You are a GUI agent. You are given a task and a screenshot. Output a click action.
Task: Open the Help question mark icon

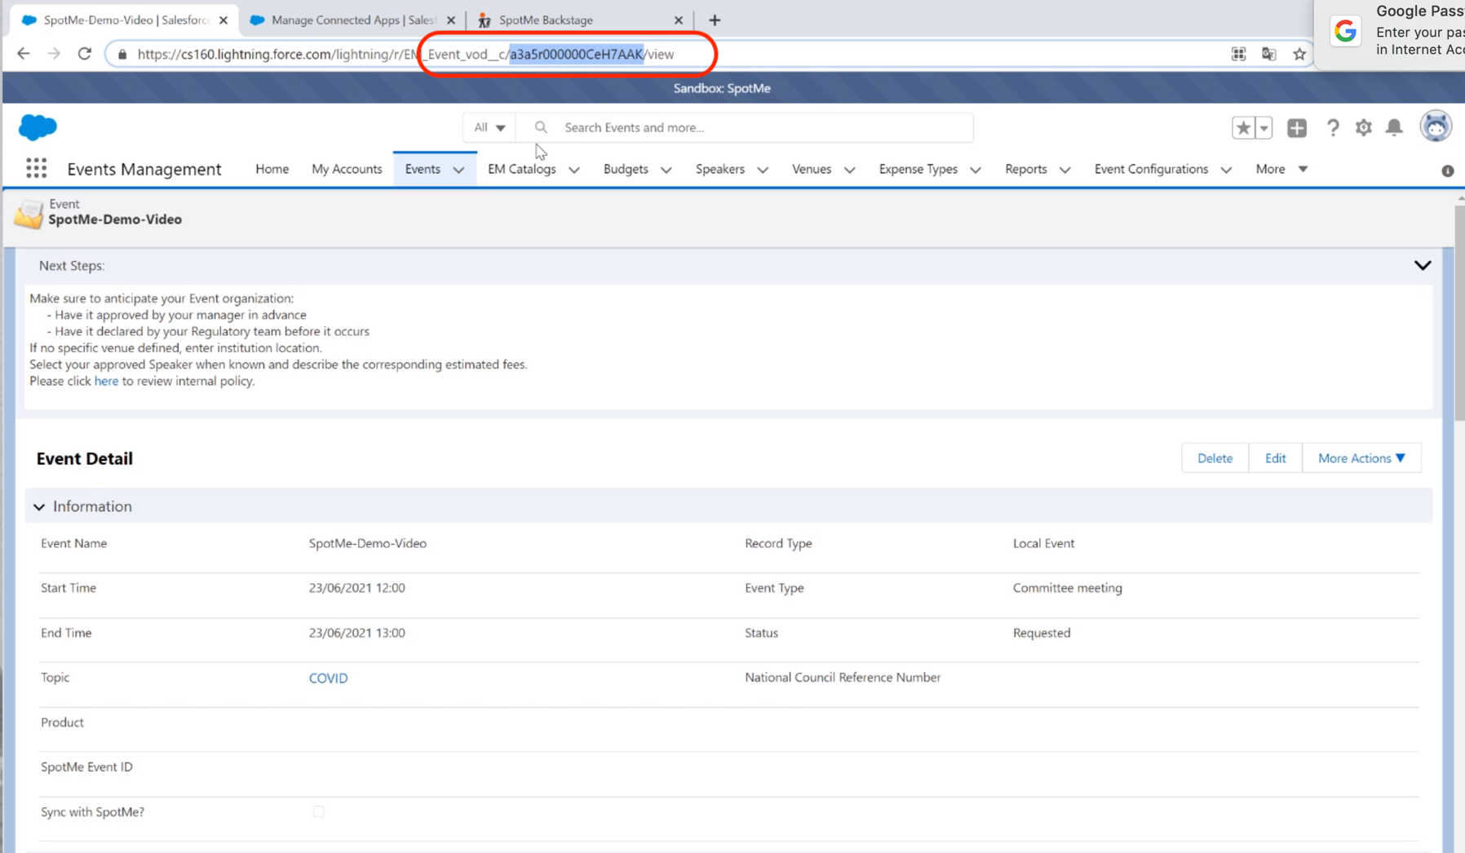click(x=1332, y=127)
